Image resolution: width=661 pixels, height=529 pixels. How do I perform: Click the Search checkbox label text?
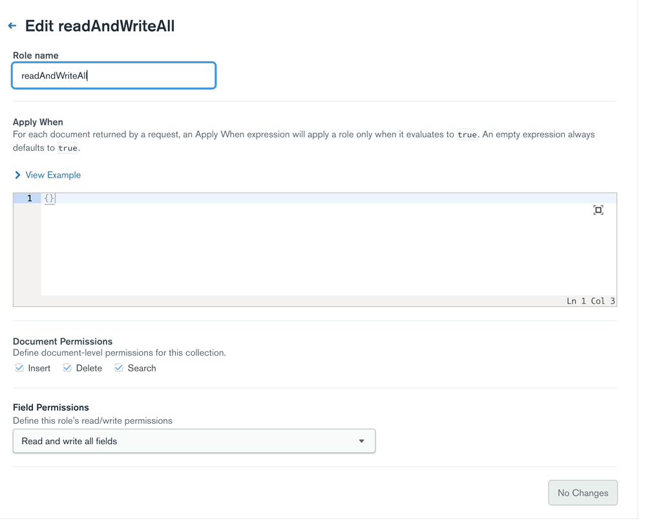pyautogui.click(x=142, y=368)
